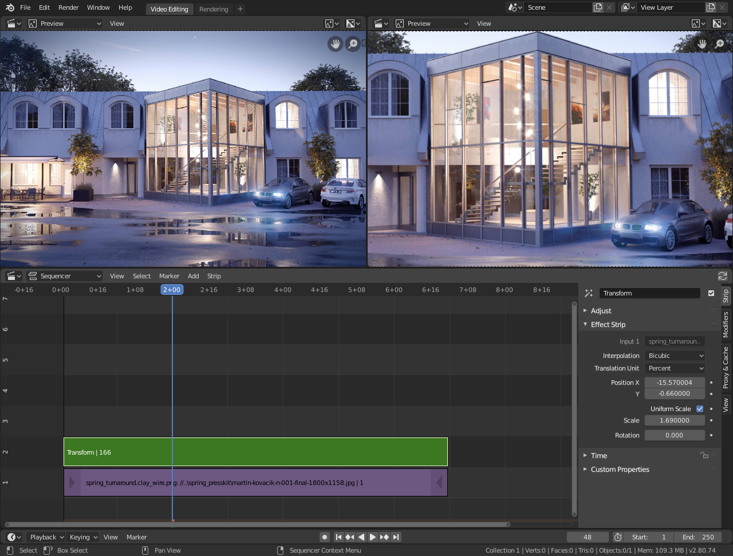Click the sync playback refresh icon in sequencer
Screen dimensions: 733x556
tap(723, 275)
